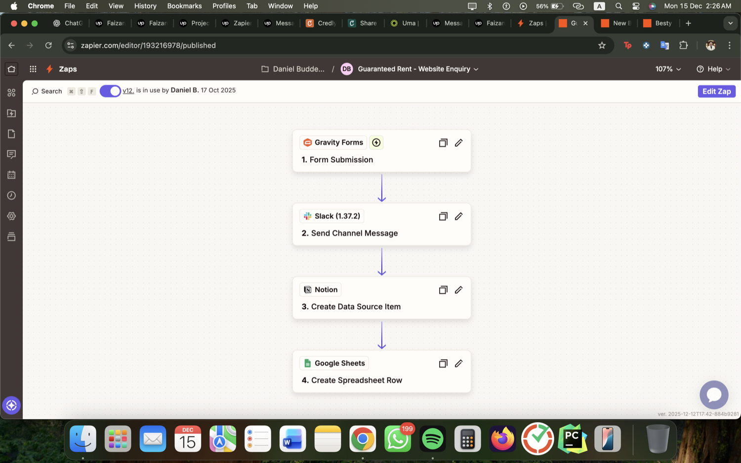This screenshot has height=463, width=741.
Task: Go back to previous page
Action: (11, 45)
